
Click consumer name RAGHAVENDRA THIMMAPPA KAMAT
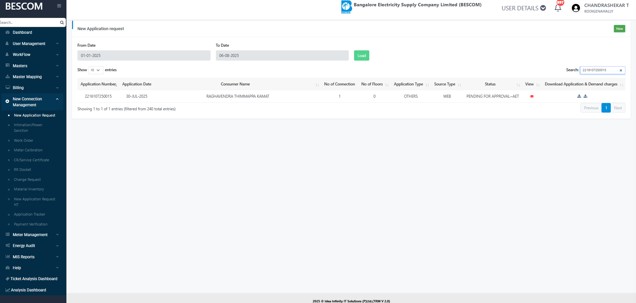238,96
